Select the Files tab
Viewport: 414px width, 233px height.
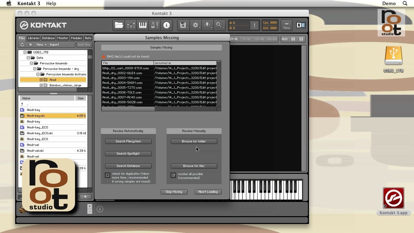(22, 38)
